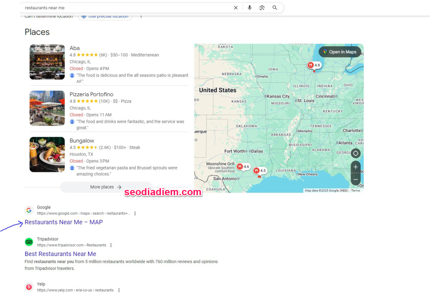Click the magnifying glass search icon
The height and width of the screenshot is (293, 430).
(275, 8)
